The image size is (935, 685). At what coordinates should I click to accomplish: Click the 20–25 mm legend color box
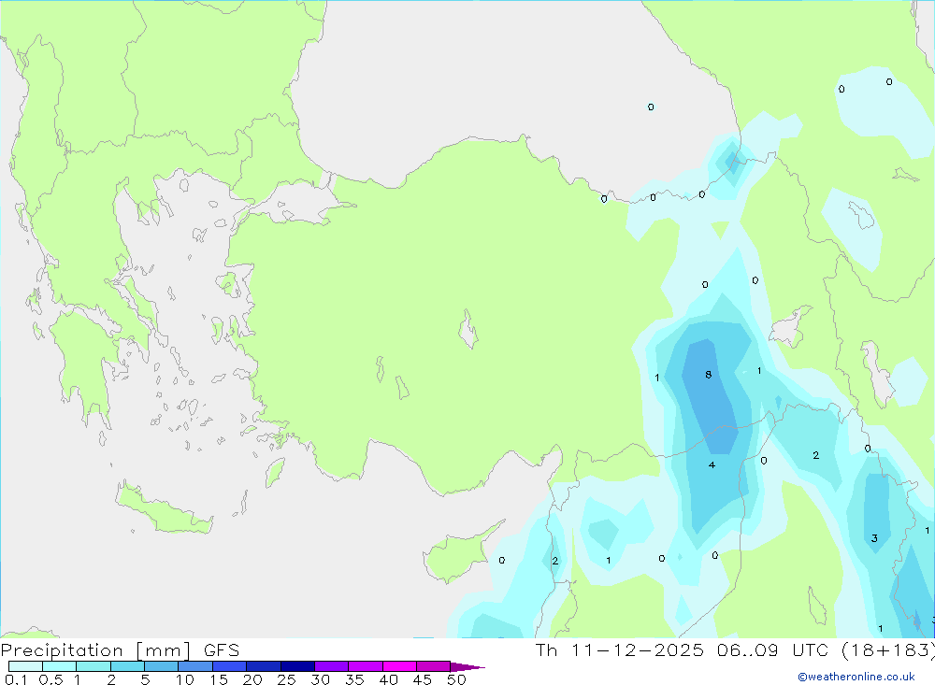[x=263, y=666]
